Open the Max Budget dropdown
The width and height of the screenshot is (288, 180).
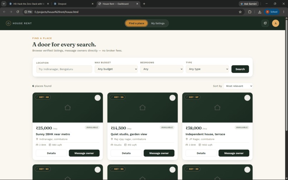(116, 69)
